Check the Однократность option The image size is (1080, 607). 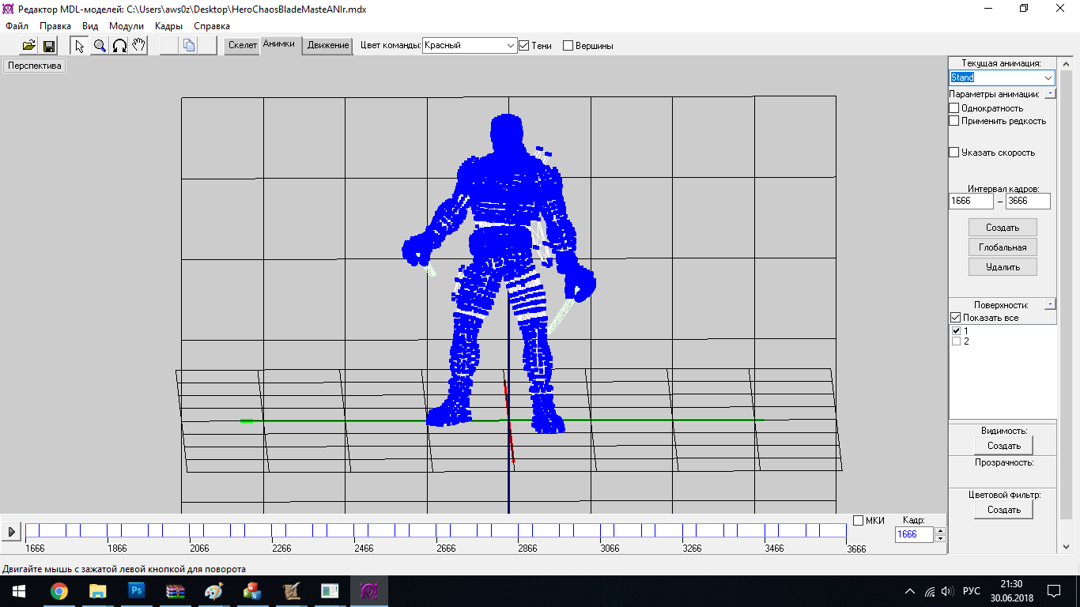pyautogui.click(x=954, y=108)
